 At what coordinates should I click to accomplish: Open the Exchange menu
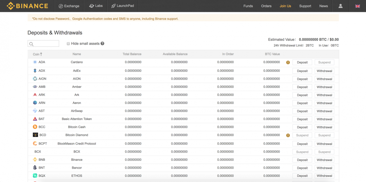pyautogui.click(x=69, y=6)
